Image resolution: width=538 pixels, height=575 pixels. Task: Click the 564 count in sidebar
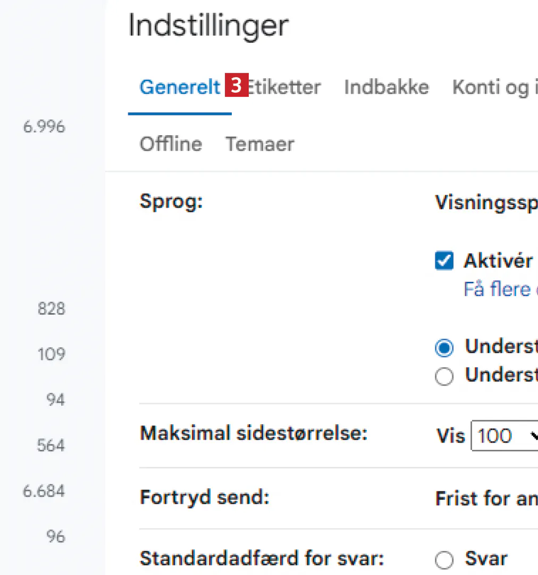[51, 445]
